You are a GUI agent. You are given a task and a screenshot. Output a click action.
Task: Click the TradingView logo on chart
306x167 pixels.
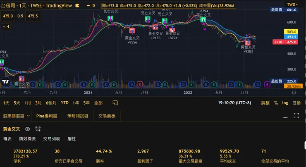pos(5,82)
